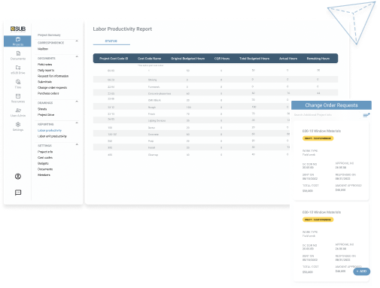The width and height of the screenshot is (380, 288).
Task: Click the eSUB logo
Action: point(18,29)
